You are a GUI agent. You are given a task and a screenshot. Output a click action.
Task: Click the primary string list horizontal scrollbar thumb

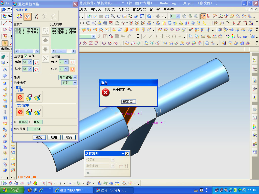(x=26, y=51)
